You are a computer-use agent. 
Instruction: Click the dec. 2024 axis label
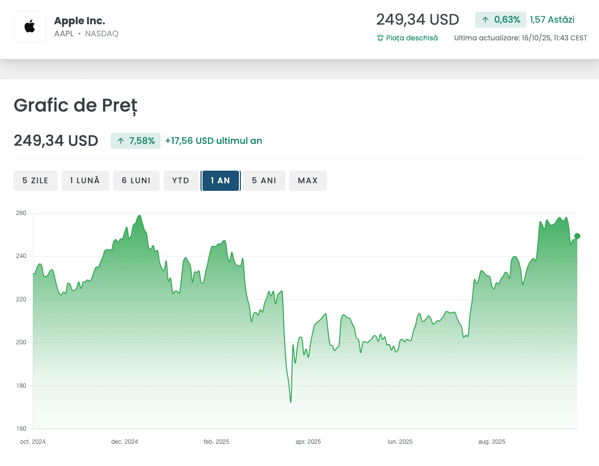(125, 442)
